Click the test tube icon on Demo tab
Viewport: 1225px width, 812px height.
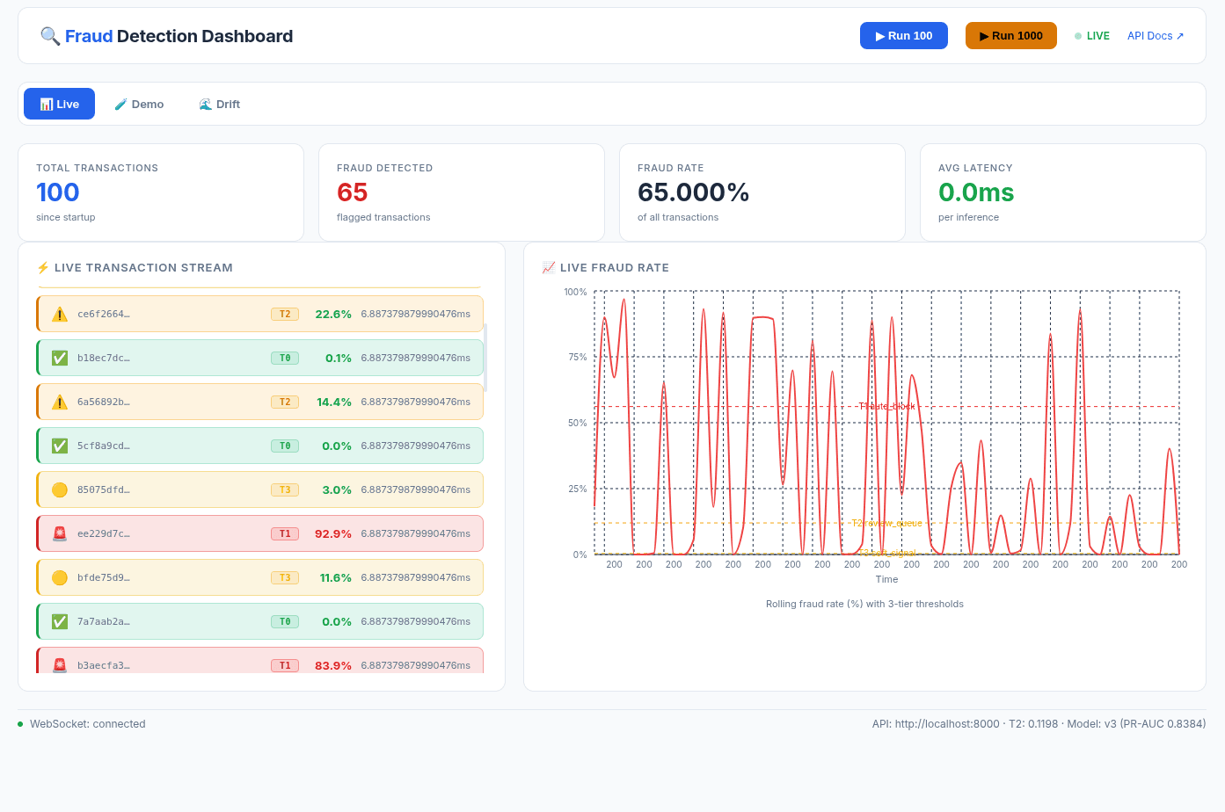(120, 104)
